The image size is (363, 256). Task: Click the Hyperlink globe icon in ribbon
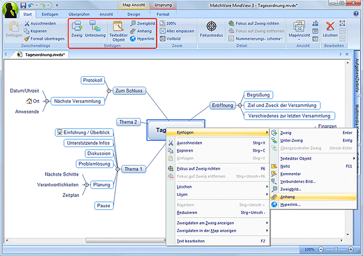click(132, 39)
